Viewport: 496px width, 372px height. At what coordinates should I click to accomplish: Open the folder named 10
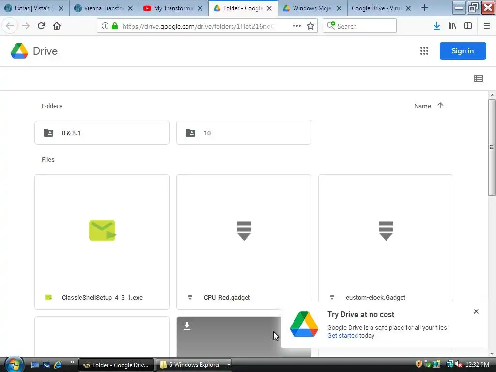click(x=244, y=133)
